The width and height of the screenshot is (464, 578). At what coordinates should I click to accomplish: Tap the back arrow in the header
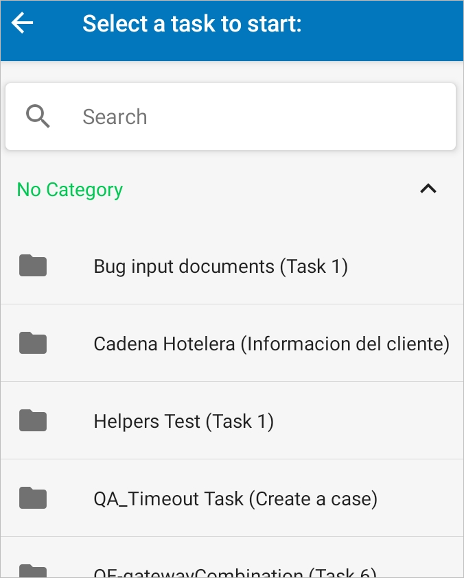(23, 23)
